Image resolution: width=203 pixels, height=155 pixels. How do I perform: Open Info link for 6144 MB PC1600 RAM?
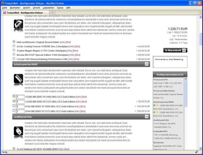(x=77, y=107)
